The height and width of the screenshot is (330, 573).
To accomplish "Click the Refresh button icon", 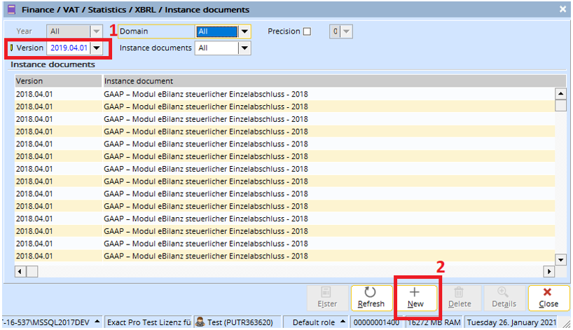I will click(x=371, y=293).
